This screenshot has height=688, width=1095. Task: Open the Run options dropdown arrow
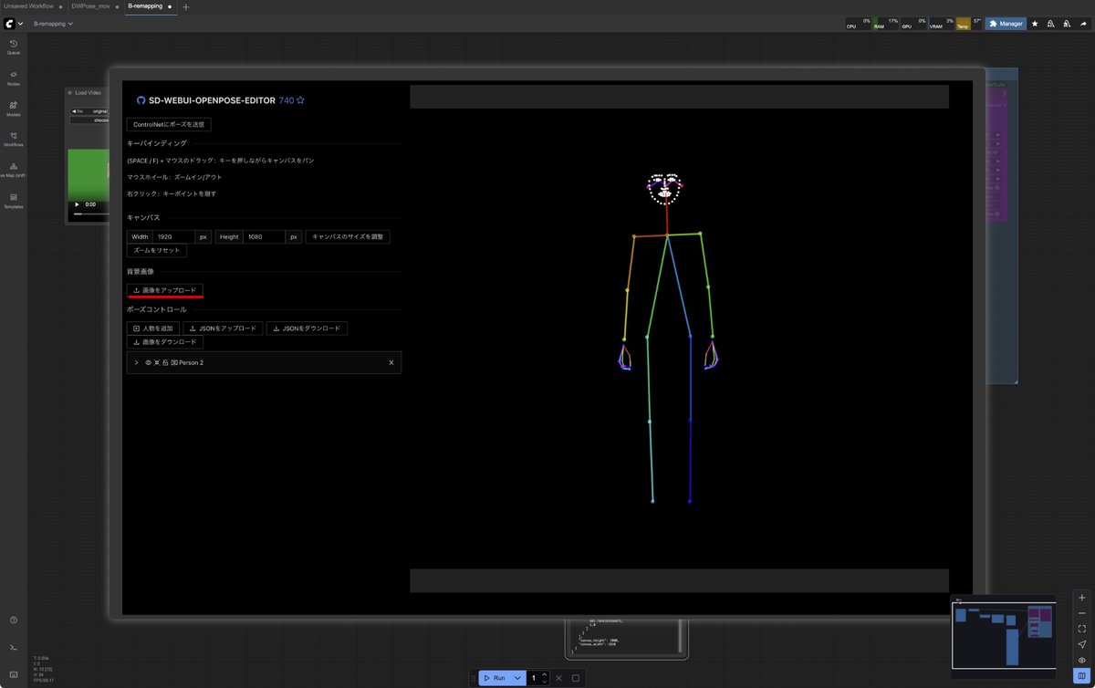(516, 678)
